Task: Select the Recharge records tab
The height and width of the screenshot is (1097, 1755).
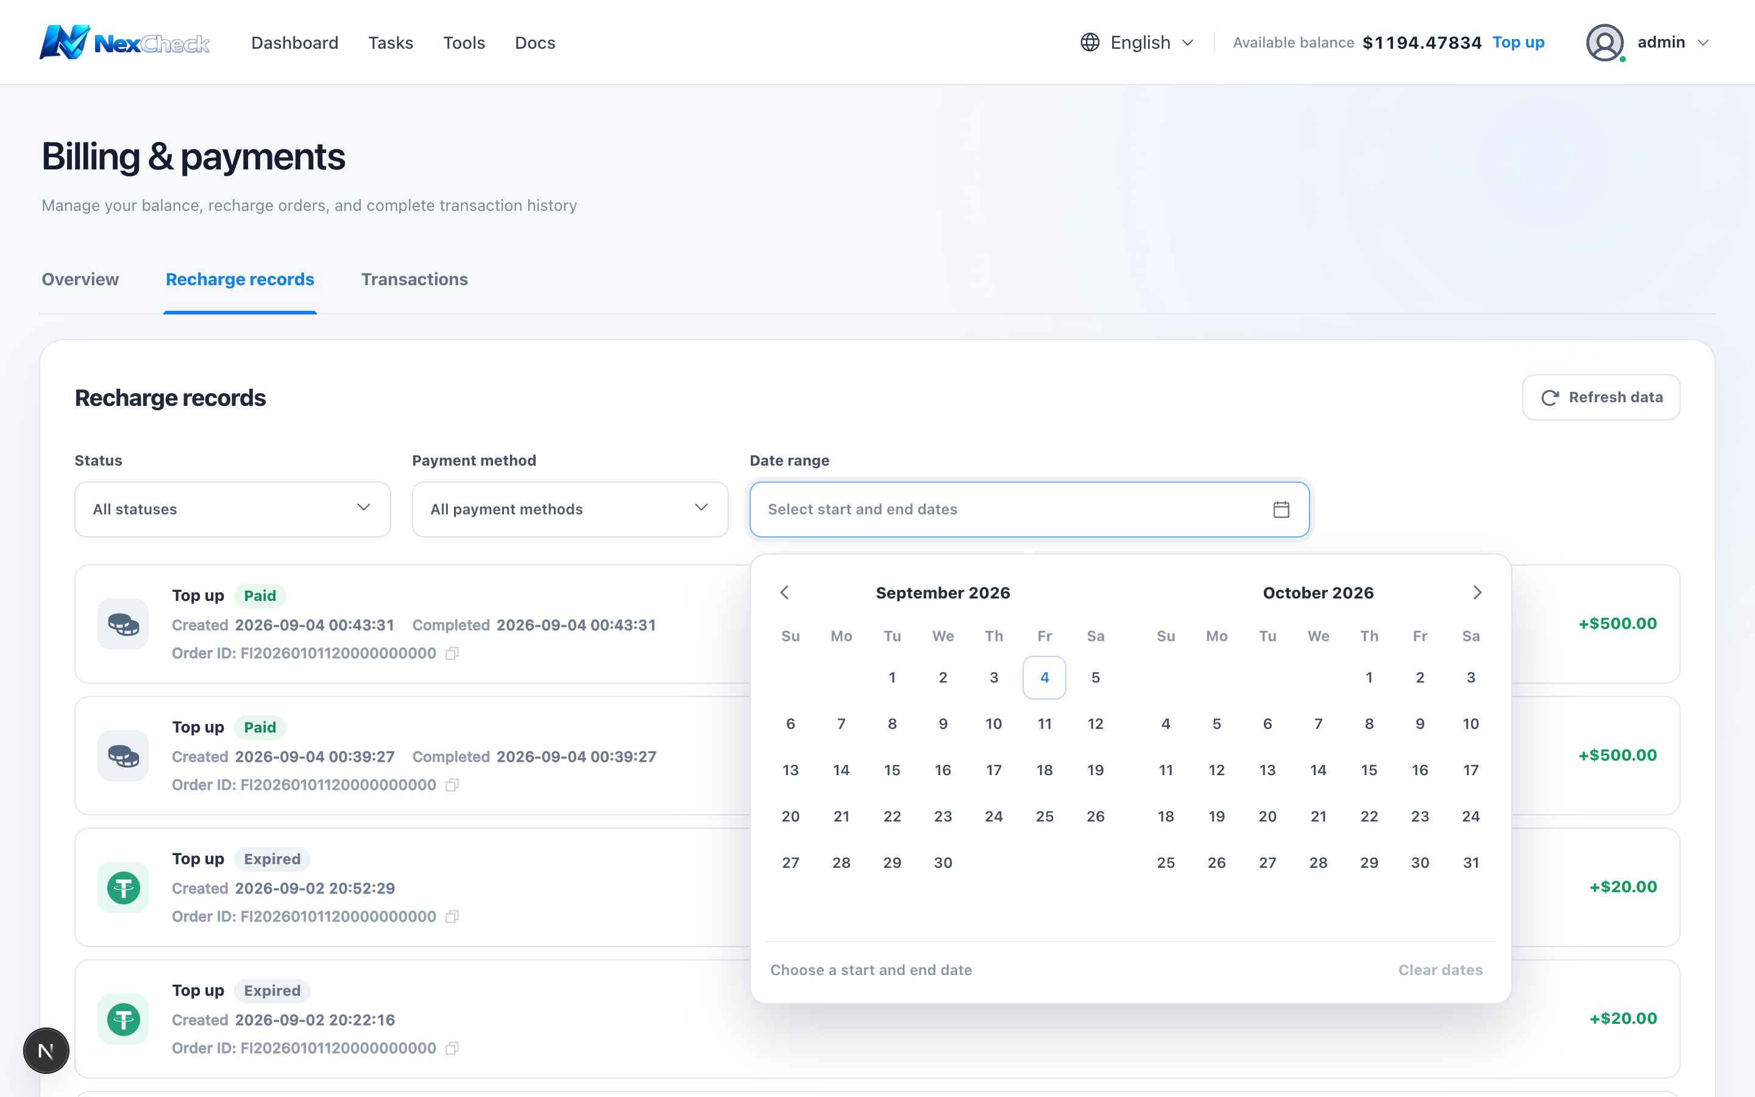Action: tap(240, 279)
